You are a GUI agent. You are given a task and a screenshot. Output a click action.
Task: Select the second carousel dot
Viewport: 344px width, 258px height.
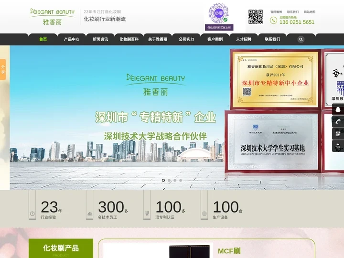pos(169,180)
